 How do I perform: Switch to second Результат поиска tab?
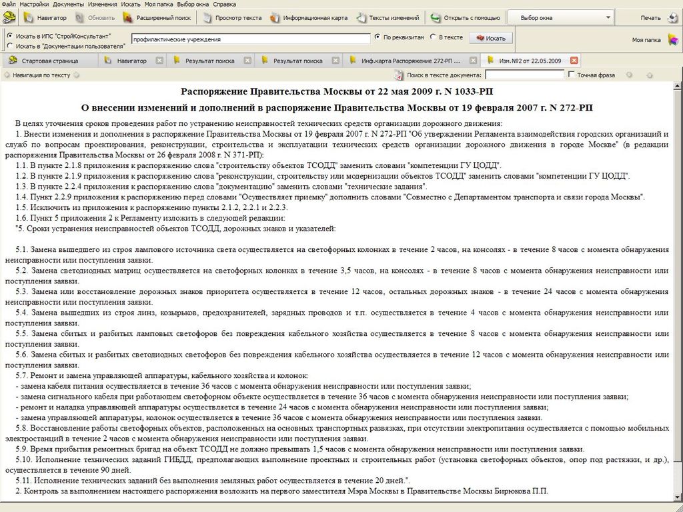[x=297, y=61]
